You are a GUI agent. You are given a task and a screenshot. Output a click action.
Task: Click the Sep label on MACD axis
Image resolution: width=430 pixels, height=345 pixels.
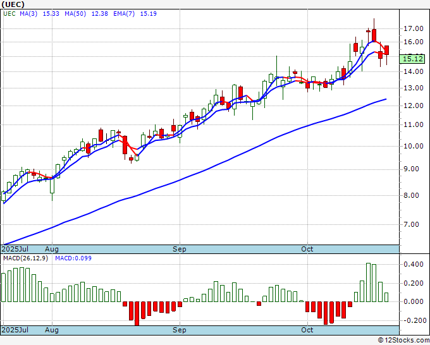[x=180, y=330]
